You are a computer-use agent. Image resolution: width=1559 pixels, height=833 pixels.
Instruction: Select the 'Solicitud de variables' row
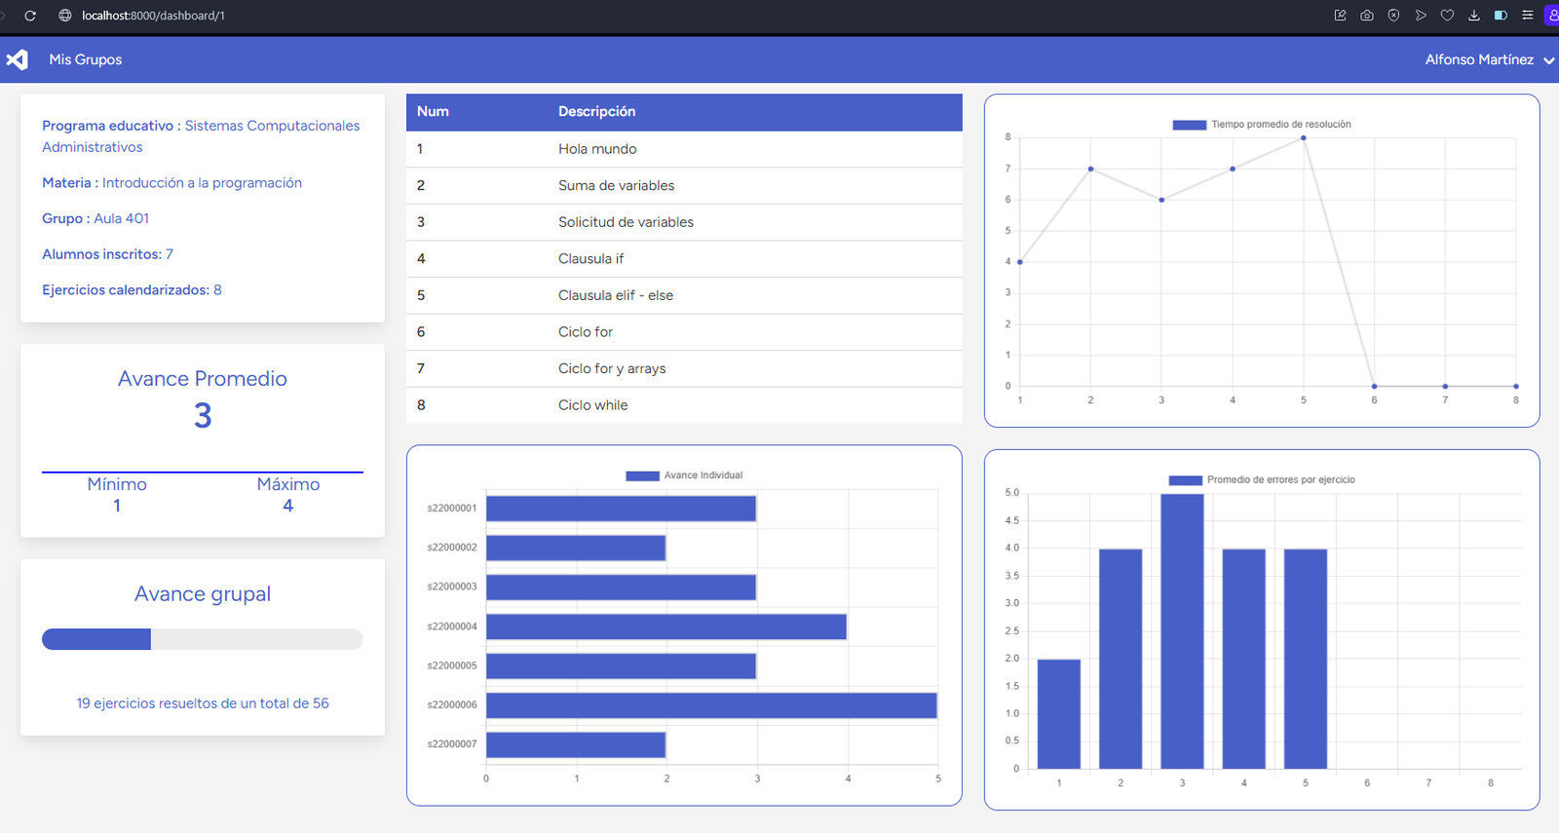(x=684, y=222)
